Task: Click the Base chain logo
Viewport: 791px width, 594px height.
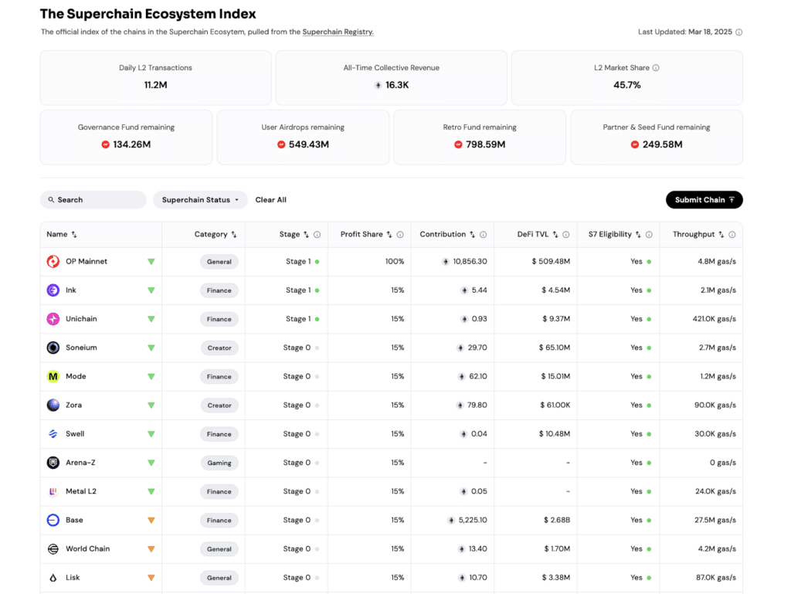Action: (x=53, y=520)
